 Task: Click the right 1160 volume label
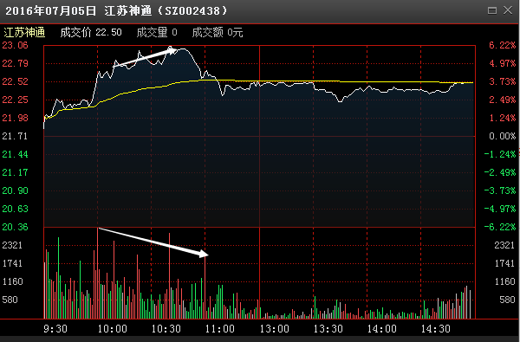(x=504, y=281)
